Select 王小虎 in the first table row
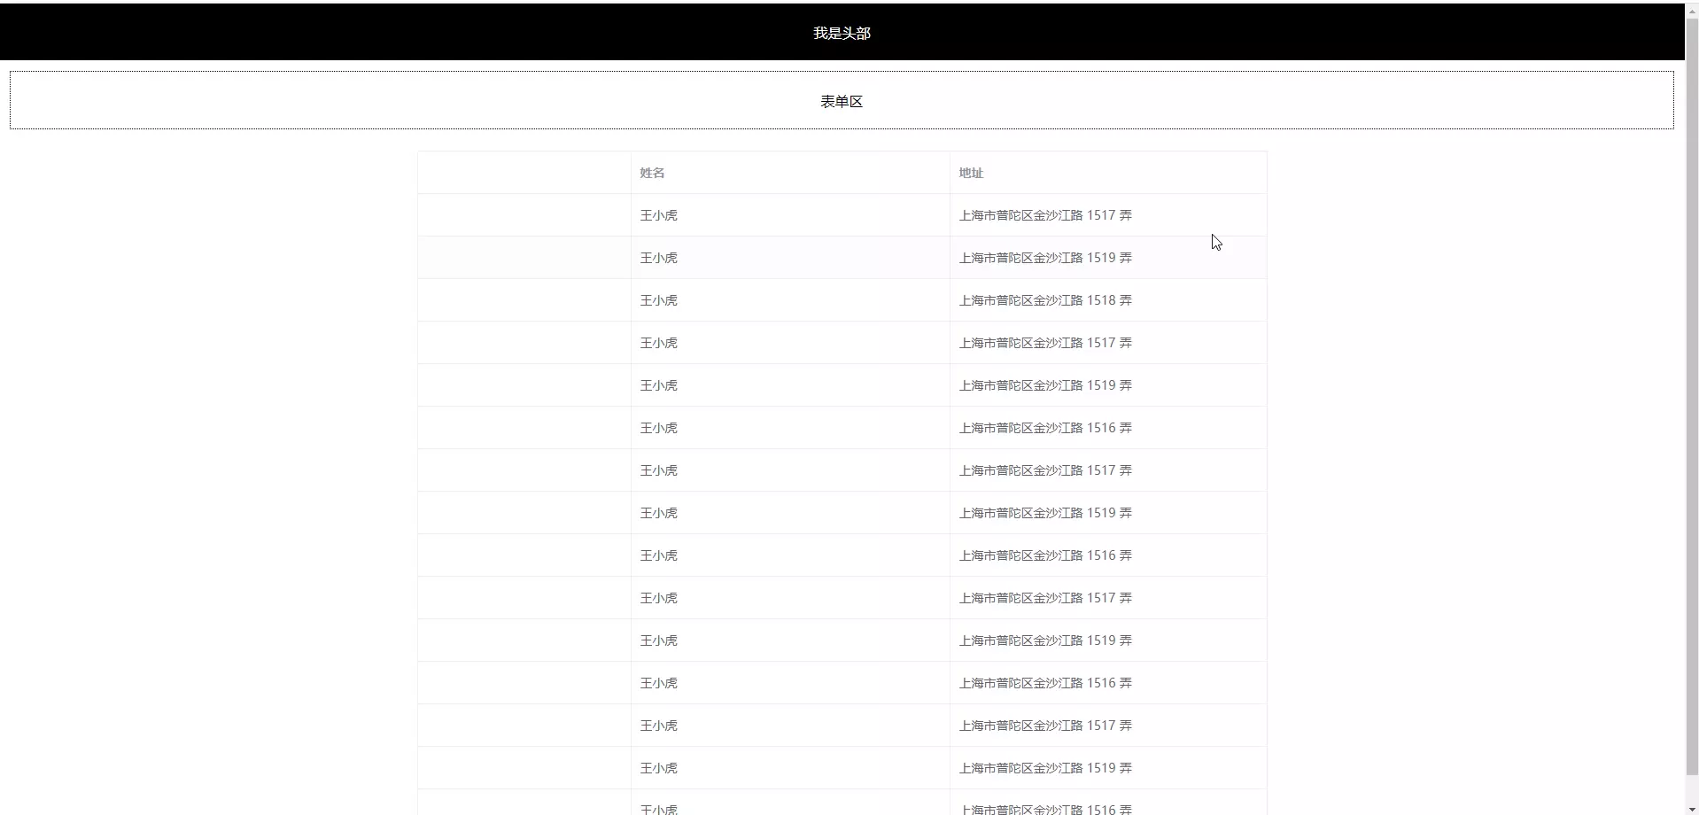 pos(658,214)
